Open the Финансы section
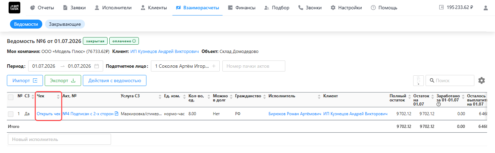495x153 pixels. (242, 8)
